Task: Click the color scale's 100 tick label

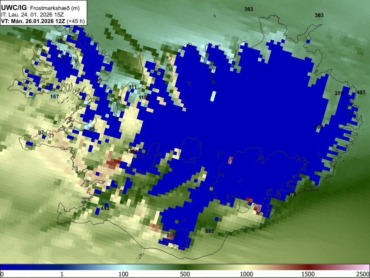Action: point(123,274)
